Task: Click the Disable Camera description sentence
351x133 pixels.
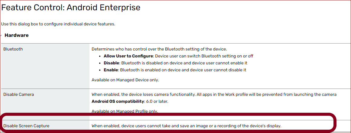Action: pyautogui.click(x=214, y=94)
